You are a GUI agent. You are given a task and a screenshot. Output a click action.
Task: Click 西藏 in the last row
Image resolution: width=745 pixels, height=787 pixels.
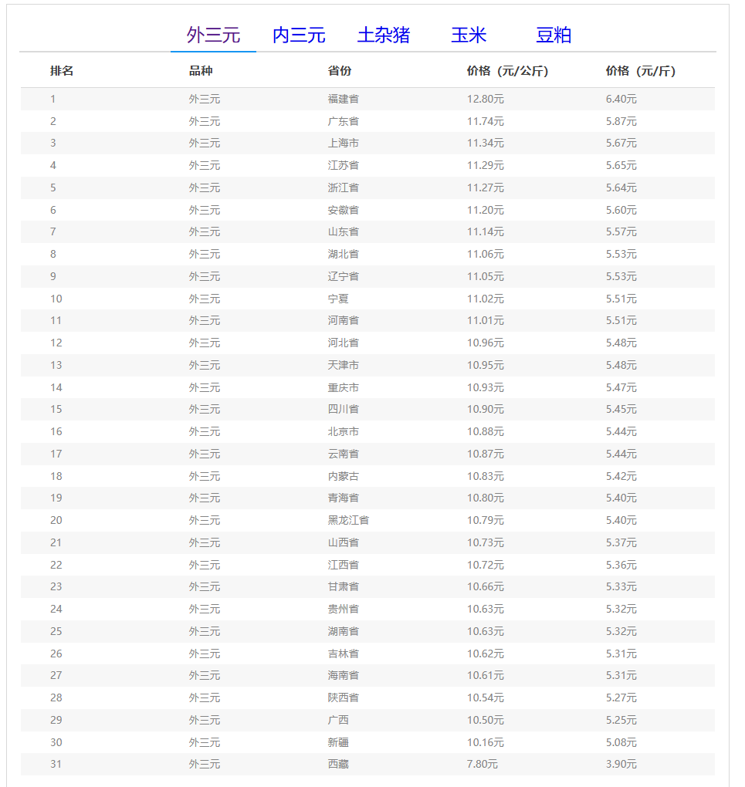coord(338,765)
